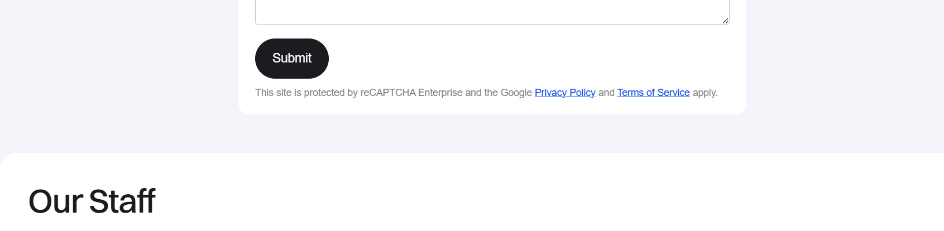Image resolution: width=944 pixels, height=231 pixels.
Task: Focus the message text area
Action: point(491,11)
